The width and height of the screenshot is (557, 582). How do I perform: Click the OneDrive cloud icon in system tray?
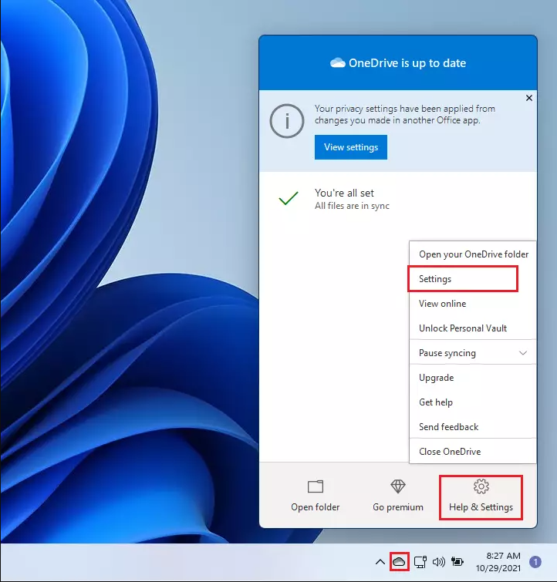point(399,561)
